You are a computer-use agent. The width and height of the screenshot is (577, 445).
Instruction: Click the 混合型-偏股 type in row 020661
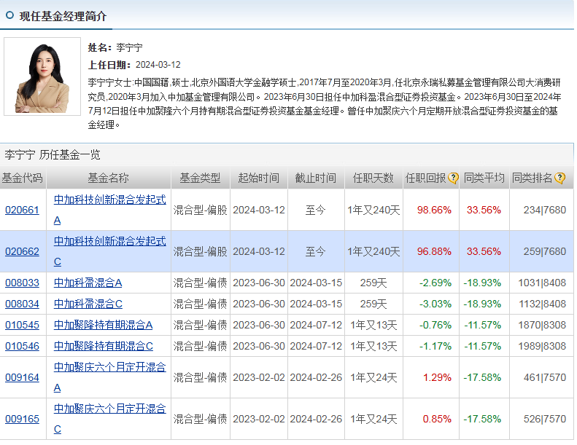point(200,210)
